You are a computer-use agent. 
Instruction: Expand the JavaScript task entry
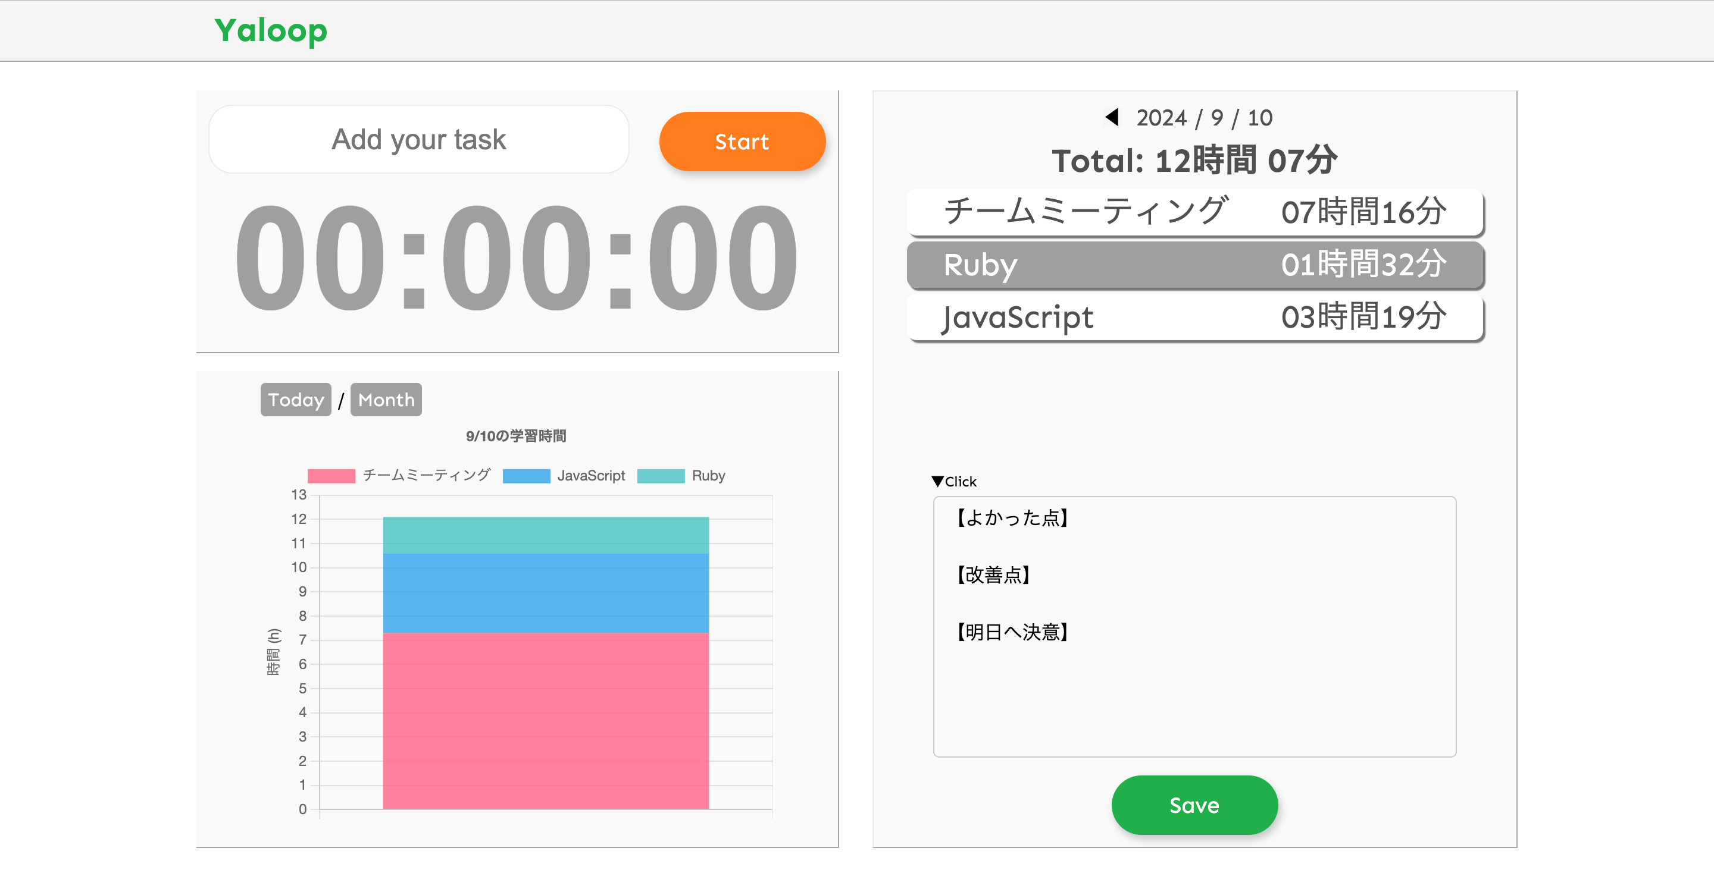1194,317
